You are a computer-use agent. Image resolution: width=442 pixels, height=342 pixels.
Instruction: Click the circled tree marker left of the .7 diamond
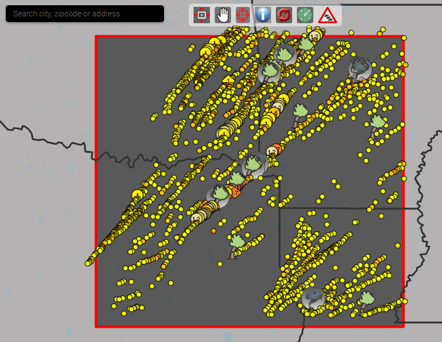218,197
